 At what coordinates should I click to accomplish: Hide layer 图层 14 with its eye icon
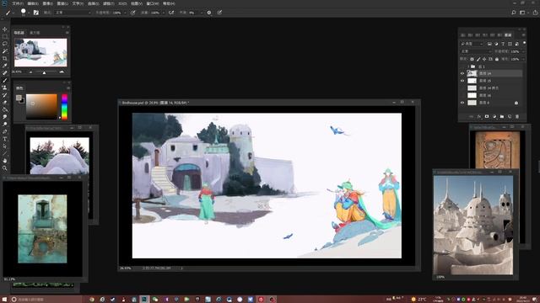tap(462, 73)
